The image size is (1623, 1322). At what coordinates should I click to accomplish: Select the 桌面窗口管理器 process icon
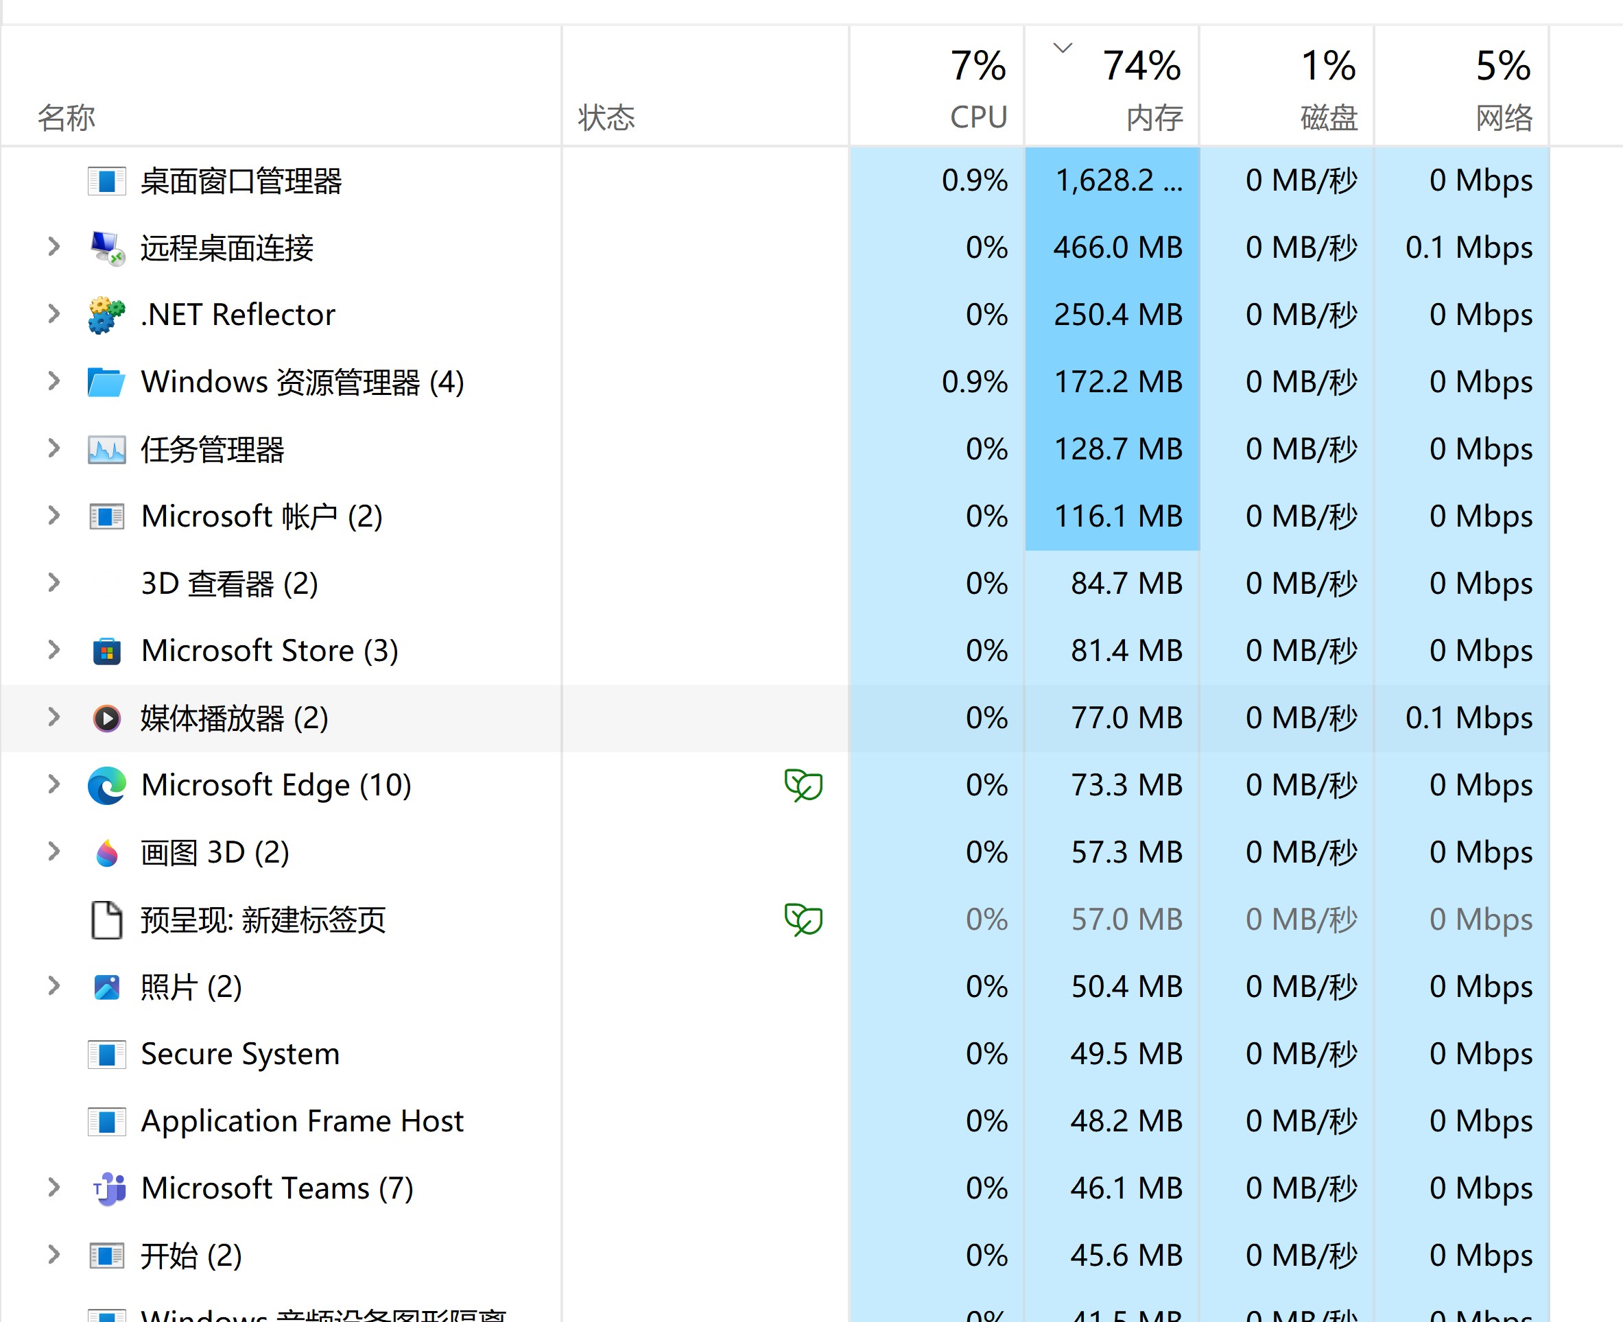[x=107, y=181]
